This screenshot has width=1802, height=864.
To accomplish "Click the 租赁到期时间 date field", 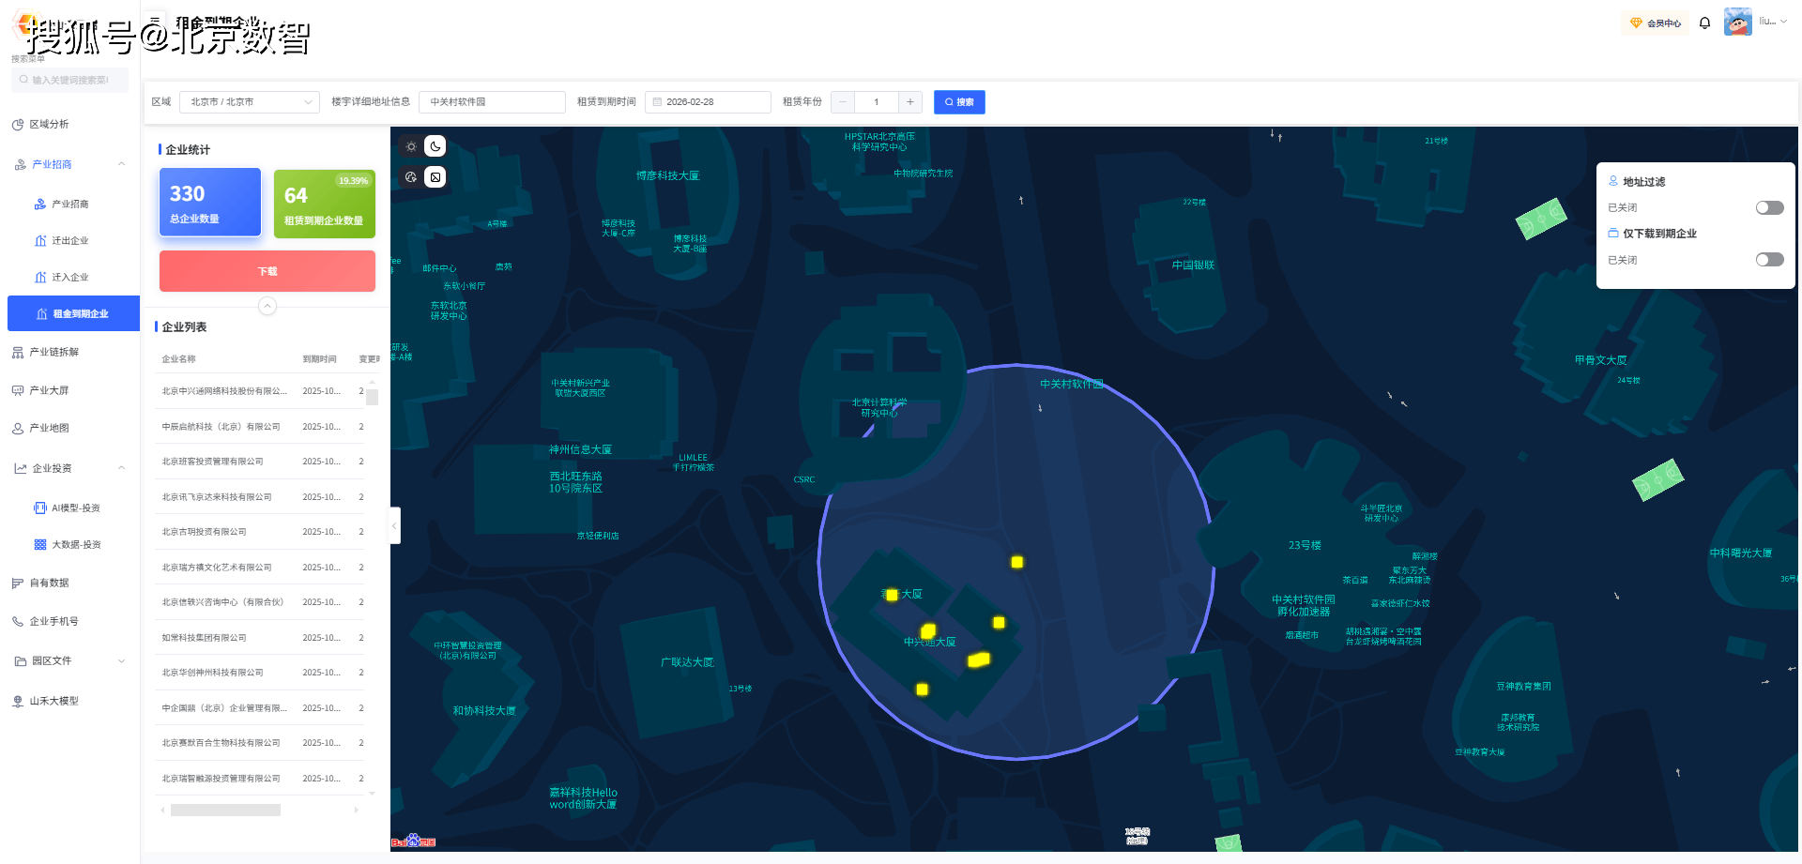I will [x=708, y=102].
